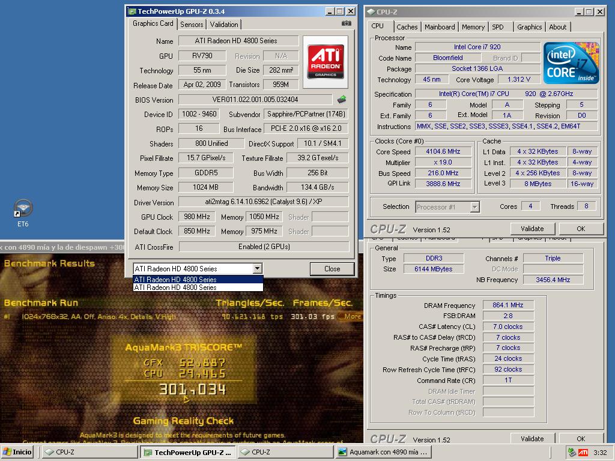Viewport: 615px width, 461px height.
Task: Click OK in the upper CPU-Z window
Action: (x=581, y=229)
